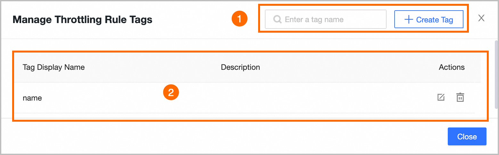Click the "Create Tag" text label

coord(434,20)
